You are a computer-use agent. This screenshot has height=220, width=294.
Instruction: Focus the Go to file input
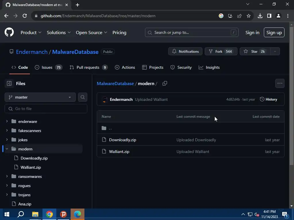point(46,109)
